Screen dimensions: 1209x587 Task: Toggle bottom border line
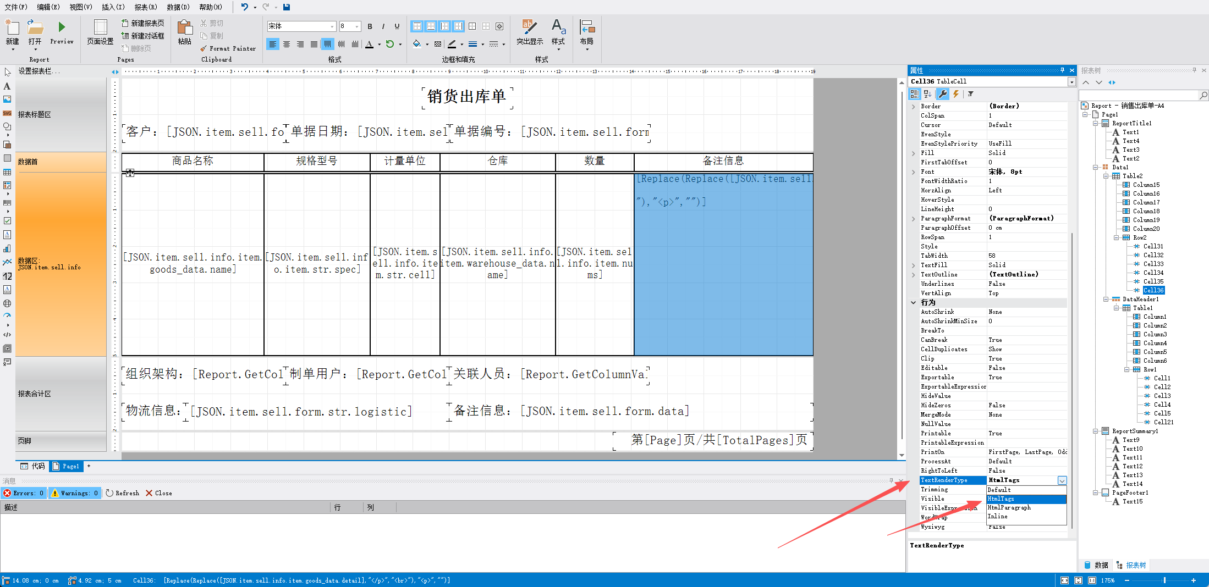point(431,26)
